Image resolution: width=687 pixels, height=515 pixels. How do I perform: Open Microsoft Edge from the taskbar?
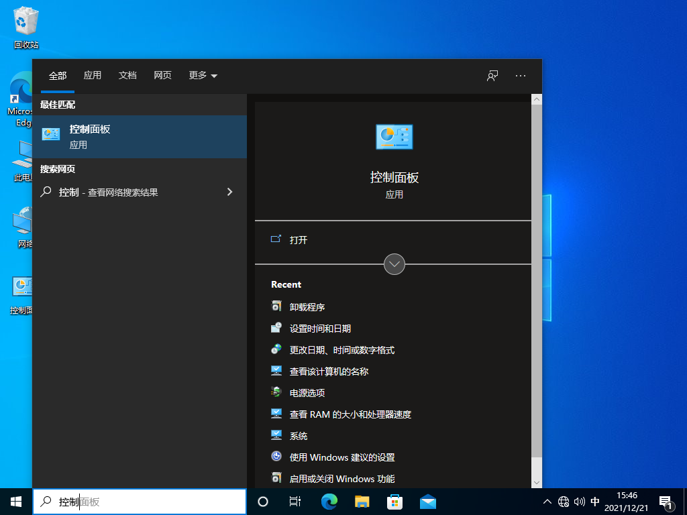pyautogui.click(x=329, y=501)
